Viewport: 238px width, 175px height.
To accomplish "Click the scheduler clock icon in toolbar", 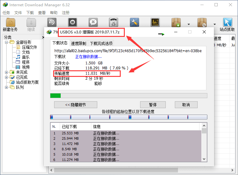I will [52, 22].
